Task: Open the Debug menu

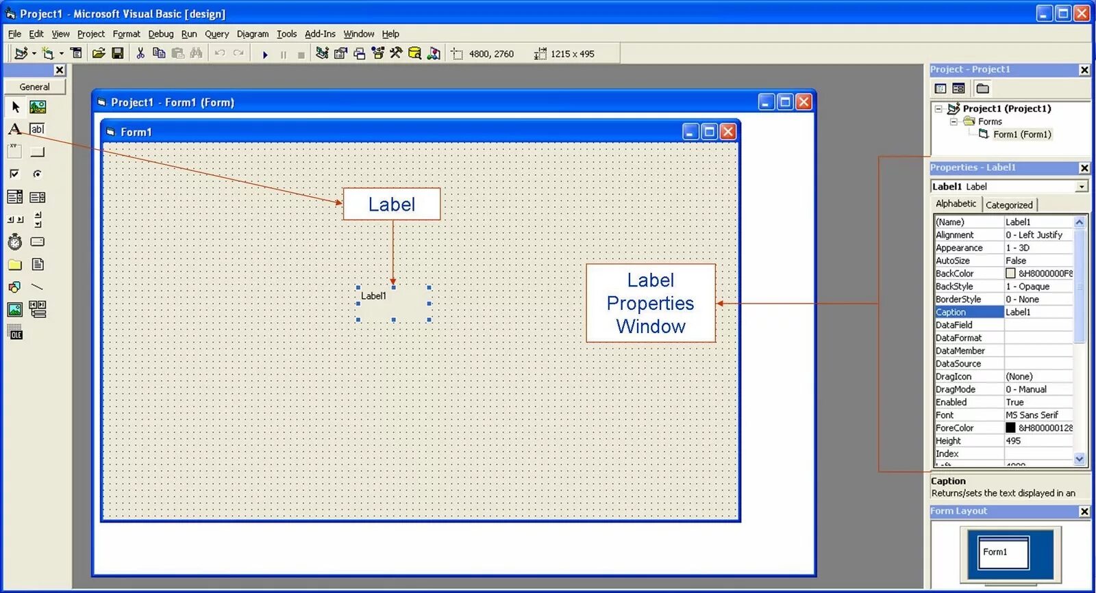Action: coord(161,34)
